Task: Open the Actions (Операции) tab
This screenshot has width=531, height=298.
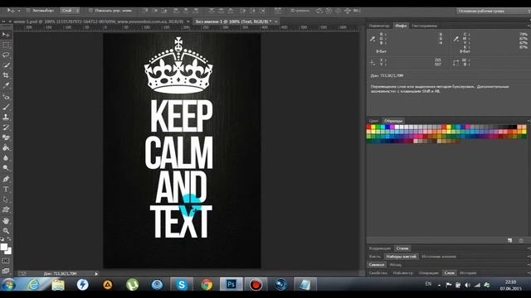Action: click(x=428, y=272)
